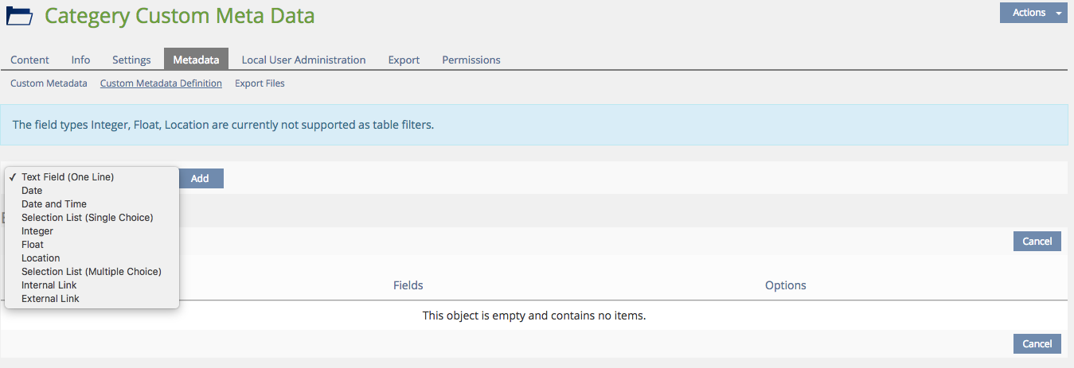This screenshot has height=368, width=1074.
Task: Go to the Settings tab
Action: [131, 60]
